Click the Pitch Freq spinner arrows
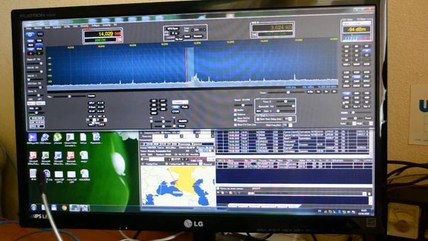 coord(290,125)
